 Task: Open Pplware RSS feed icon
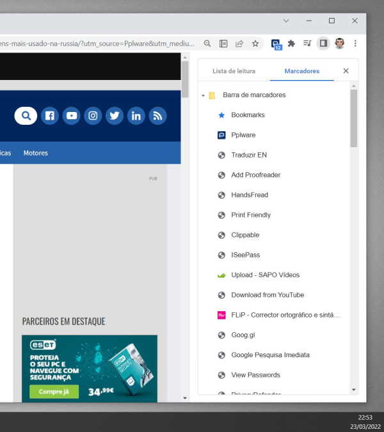coord(157,116)
